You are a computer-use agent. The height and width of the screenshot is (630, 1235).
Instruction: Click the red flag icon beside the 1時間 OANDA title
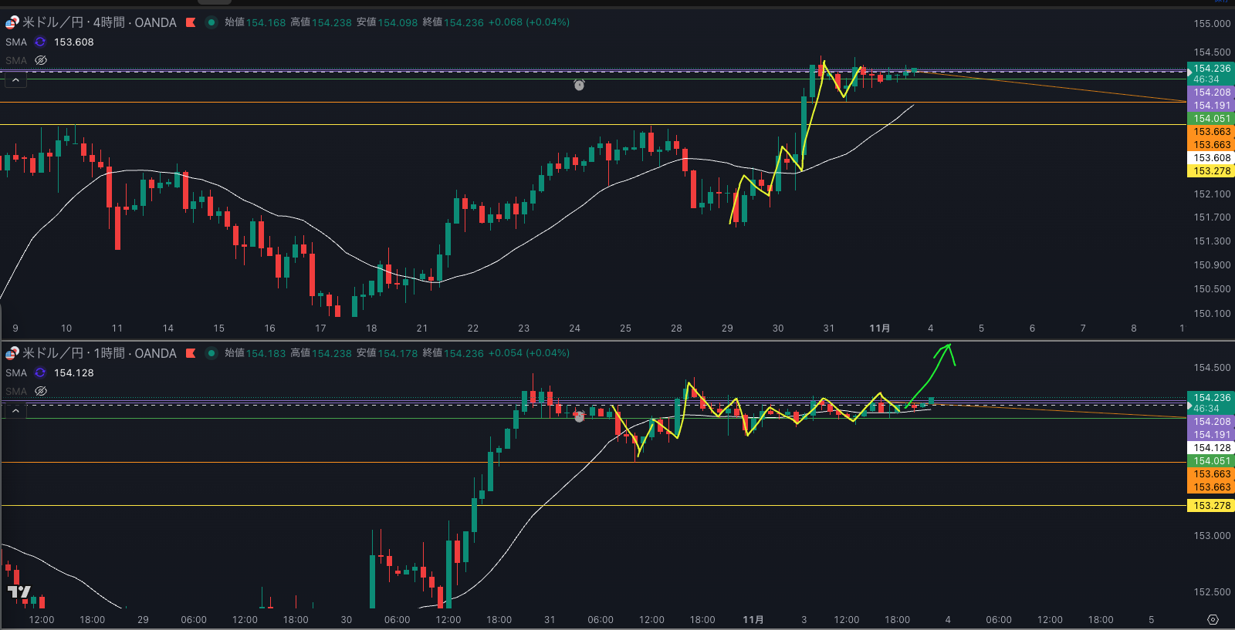(x=191, y=353)
